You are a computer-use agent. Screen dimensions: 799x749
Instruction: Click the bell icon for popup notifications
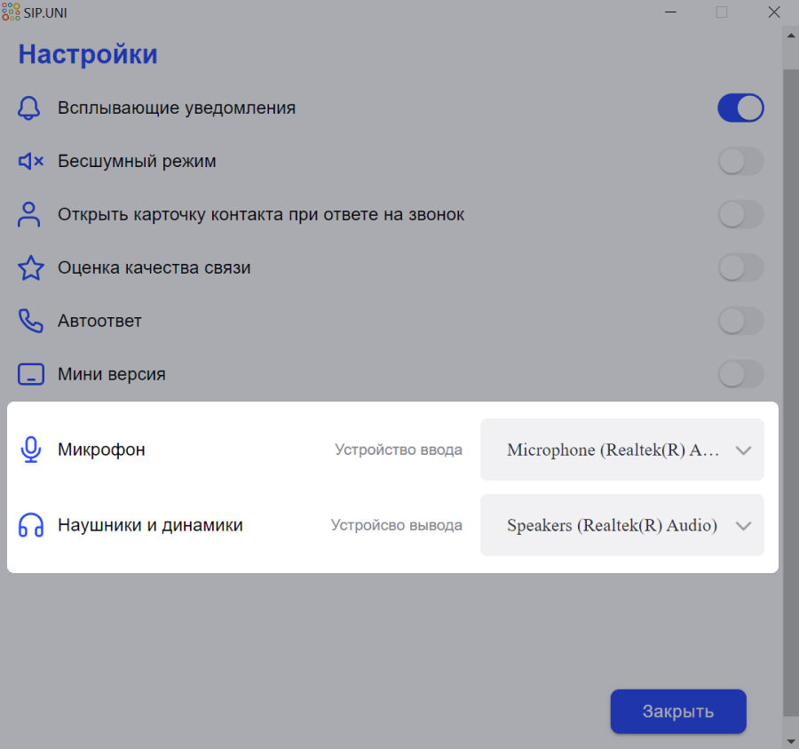tap(29, 108)
